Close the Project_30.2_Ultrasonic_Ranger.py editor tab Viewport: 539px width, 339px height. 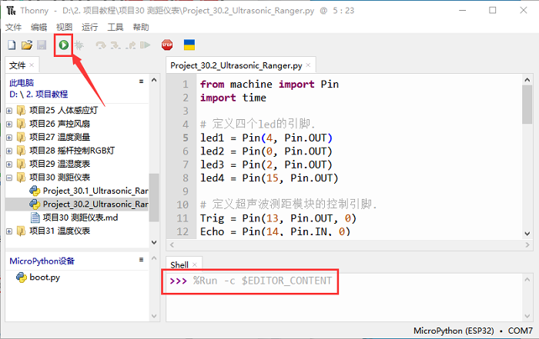[x=307, y=66]
